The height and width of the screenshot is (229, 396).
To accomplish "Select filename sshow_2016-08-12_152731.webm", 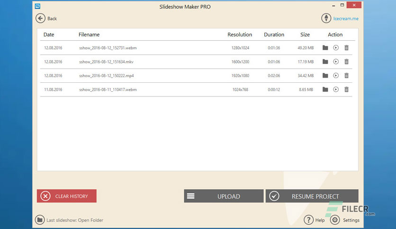I will point(108,48).
